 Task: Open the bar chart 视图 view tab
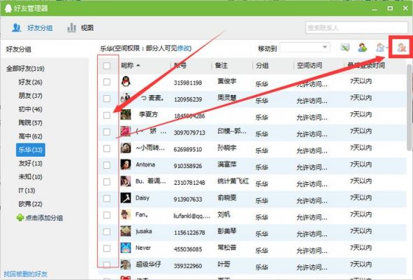[80, 28]
